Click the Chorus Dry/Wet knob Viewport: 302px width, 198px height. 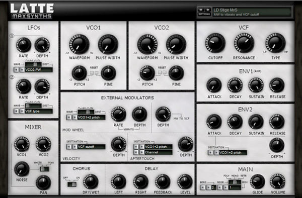[91, 181]
